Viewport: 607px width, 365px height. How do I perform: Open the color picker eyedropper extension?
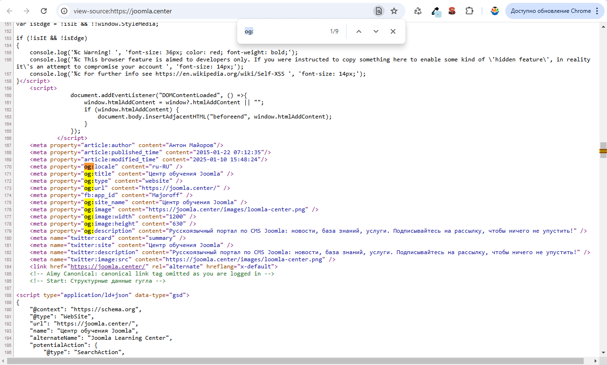[435, 11]
